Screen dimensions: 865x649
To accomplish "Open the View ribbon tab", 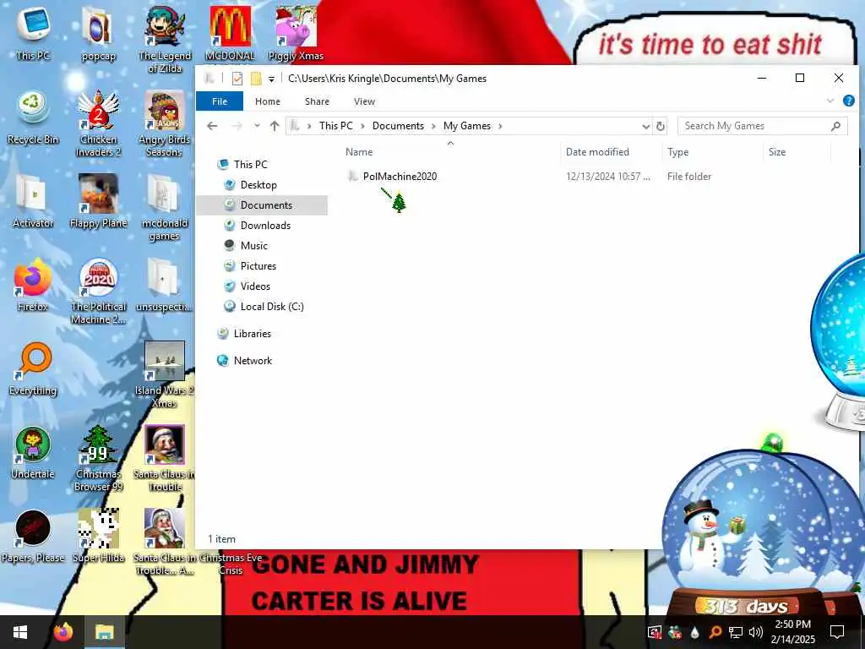I will click(364, 101).
